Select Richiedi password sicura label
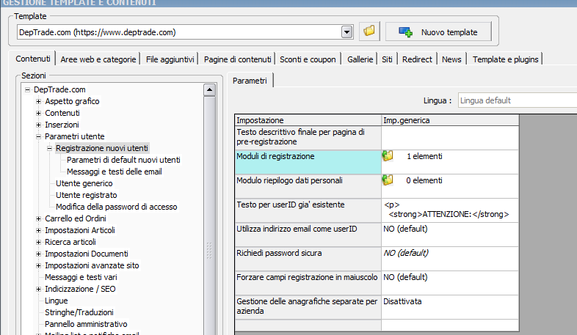The image size is (577, 335). (x=279, y=253)
